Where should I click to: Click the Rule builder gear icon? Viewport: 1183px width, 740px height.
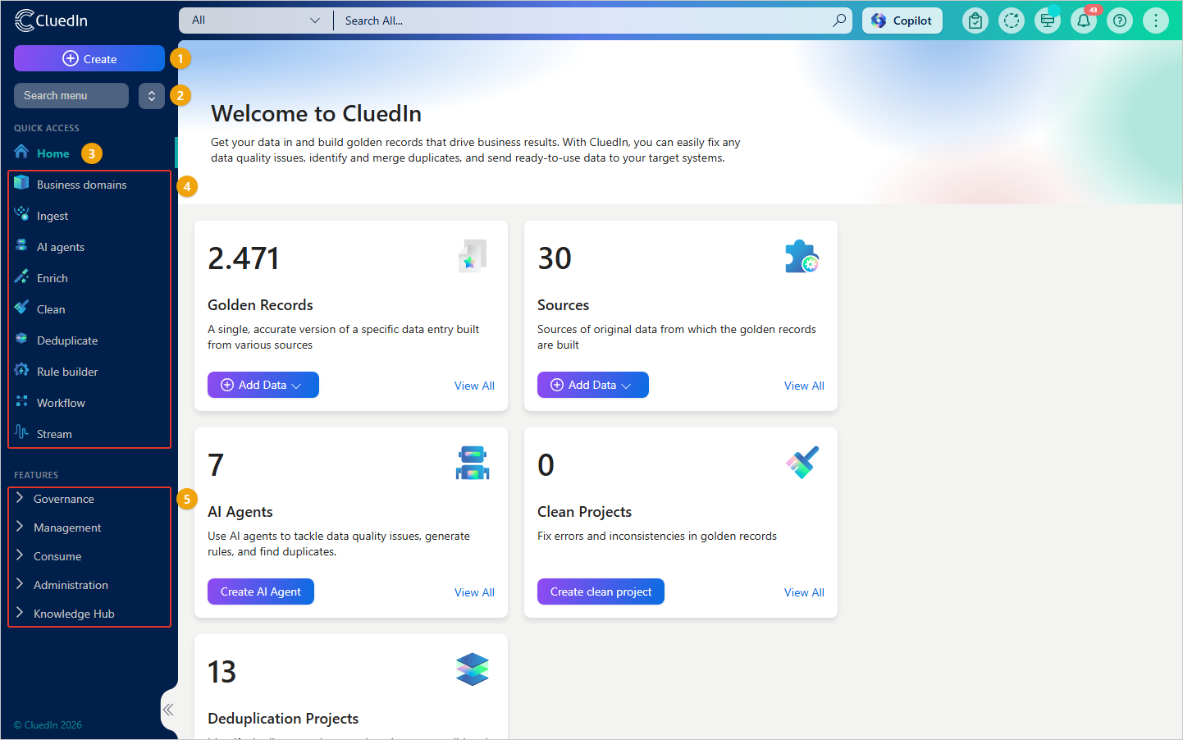click(21, 370)
